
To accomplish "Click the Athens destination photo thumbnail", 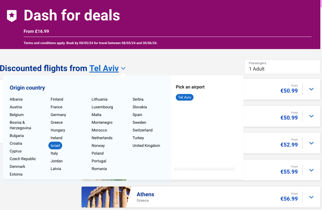I will coord(106,197).
